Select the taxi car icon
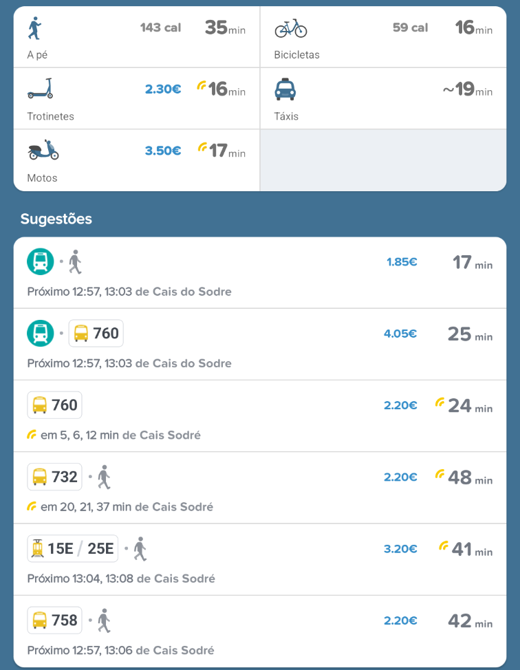Screen dimensions: 520x670 point(285,90)
